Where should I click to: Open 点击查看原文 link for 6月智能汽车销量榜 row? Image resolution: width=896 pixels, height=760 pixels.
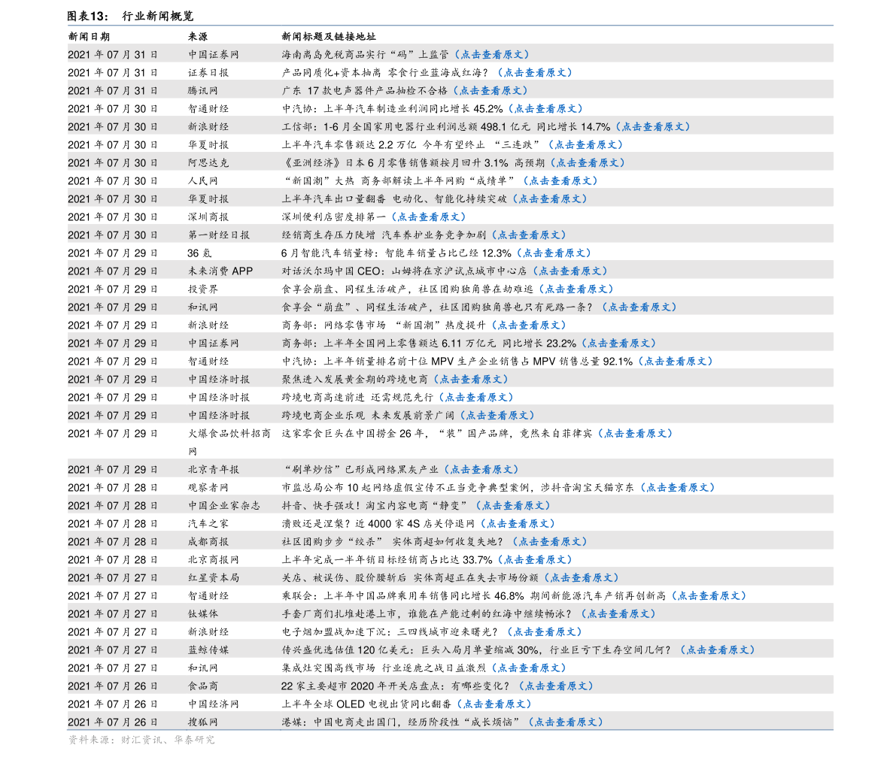pyautogui.click(x=554, y=253)
